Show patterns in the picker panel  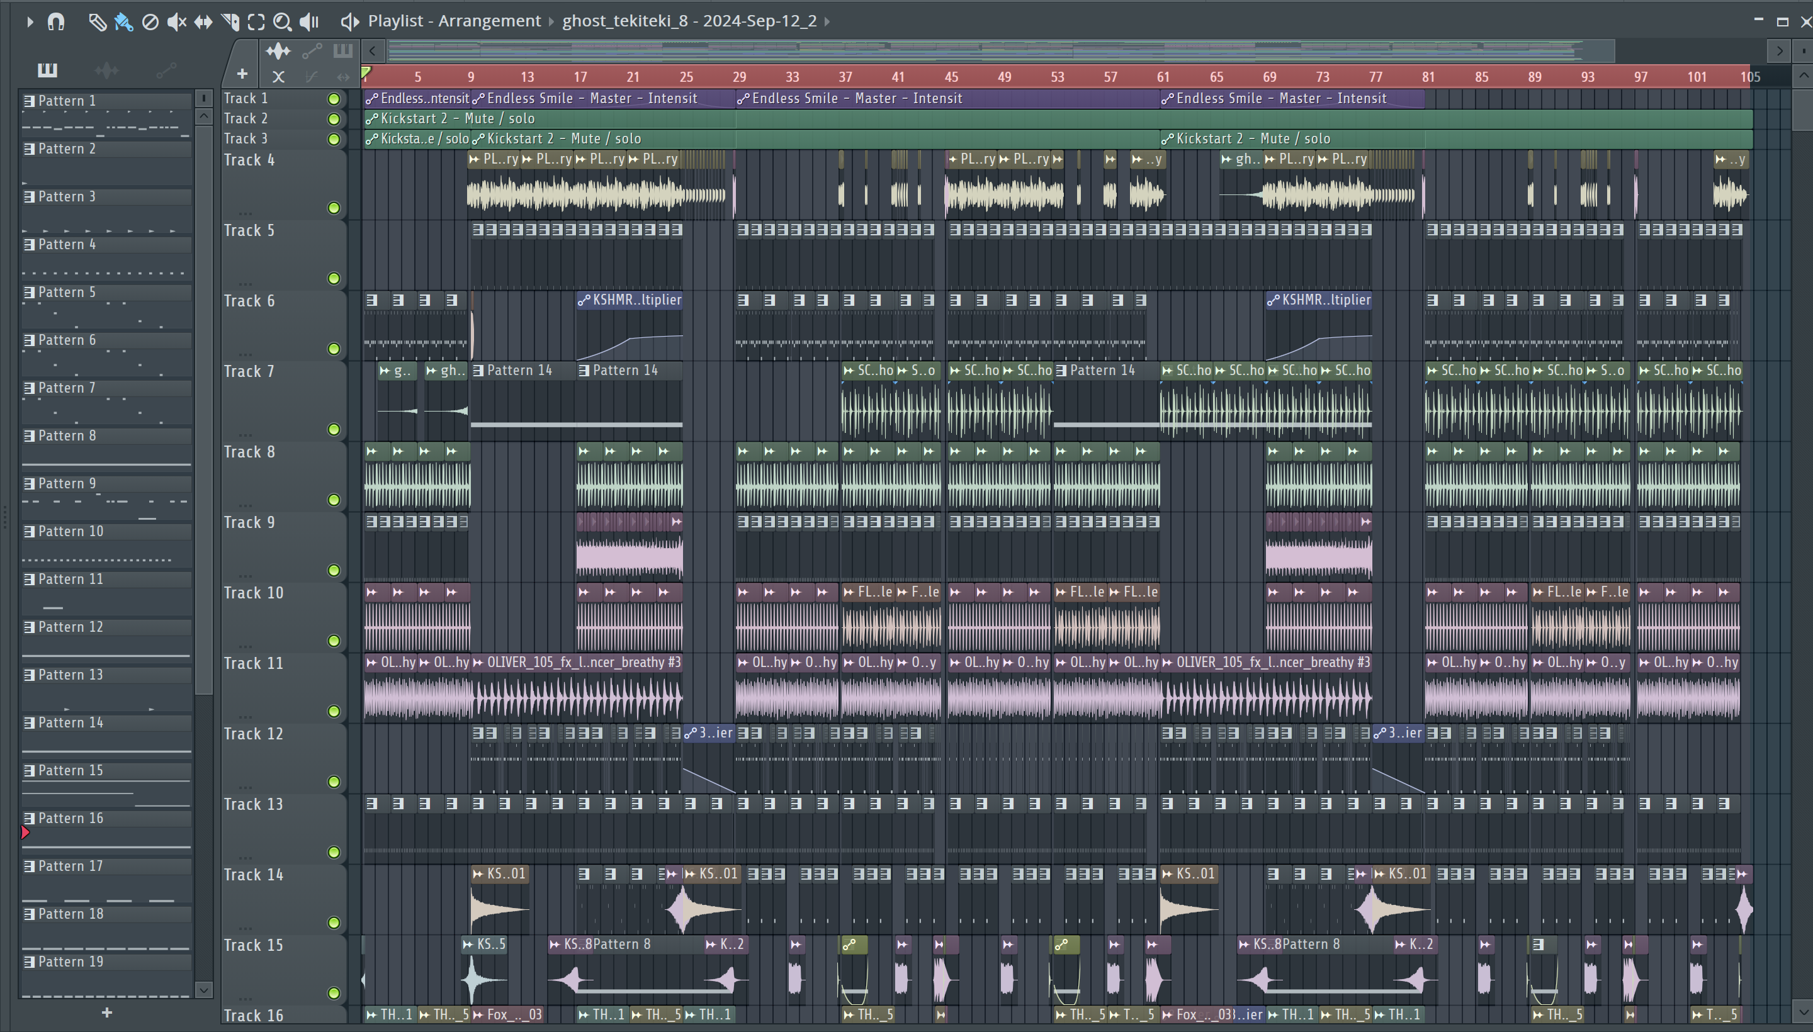pyautogui.click(x=47, y=69)
